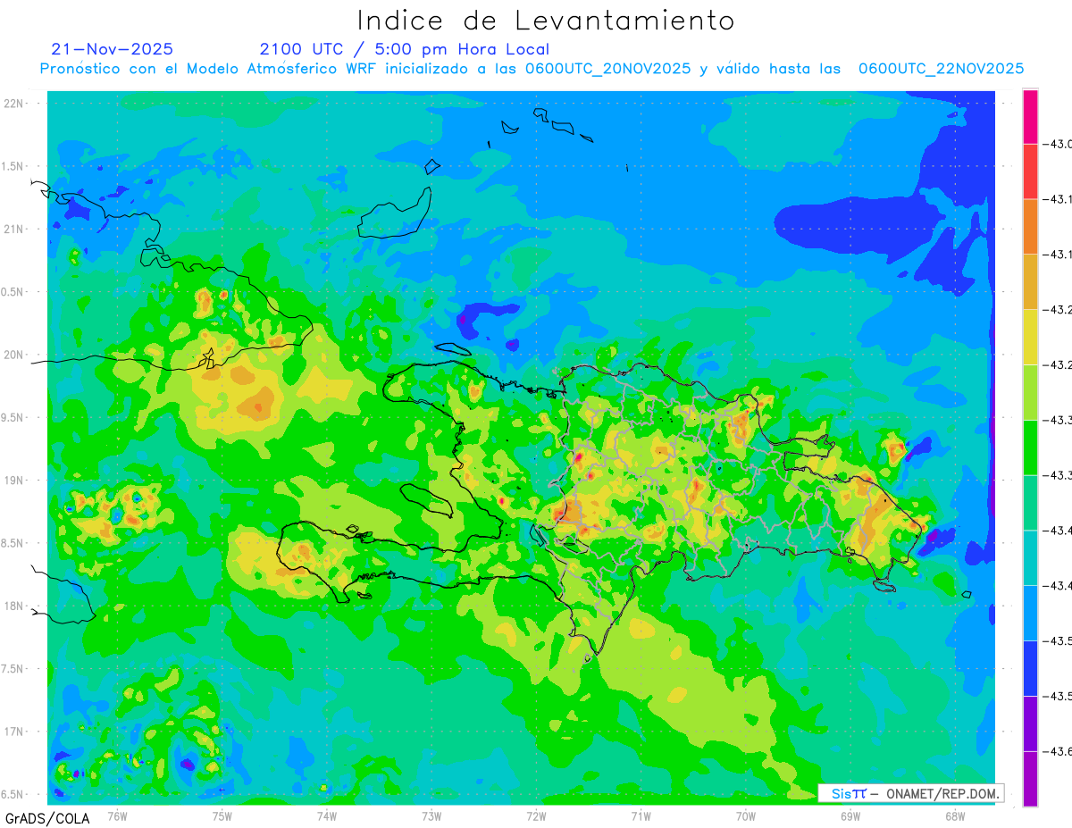Pick the turquoise legend swatch
The width and height of the screenshot is (1072, 828).
(1030, 557)
